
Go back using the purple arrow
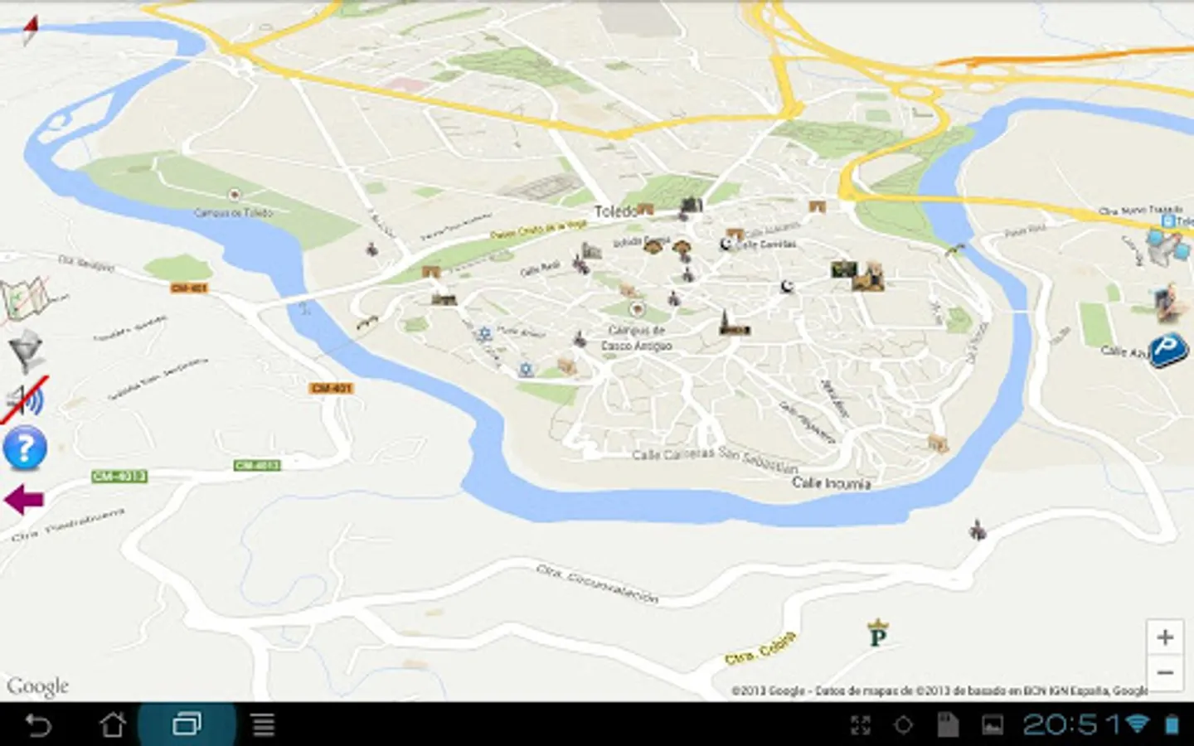[x=24, y=500]
